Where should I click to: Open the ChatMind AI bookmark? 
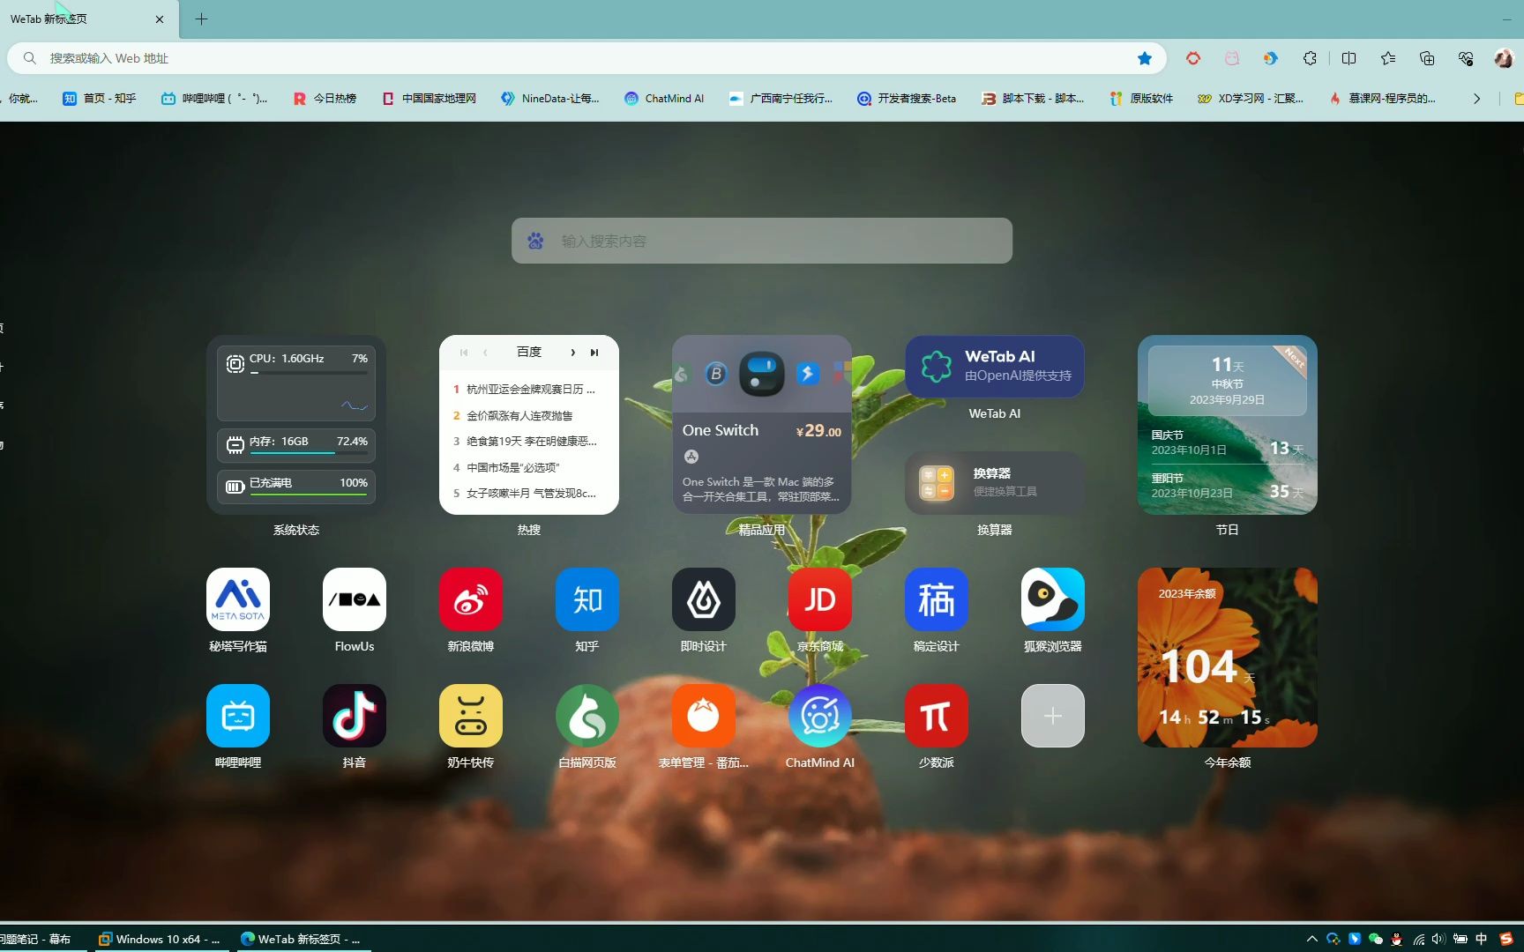pyautogui.click(x=664, y=99)
